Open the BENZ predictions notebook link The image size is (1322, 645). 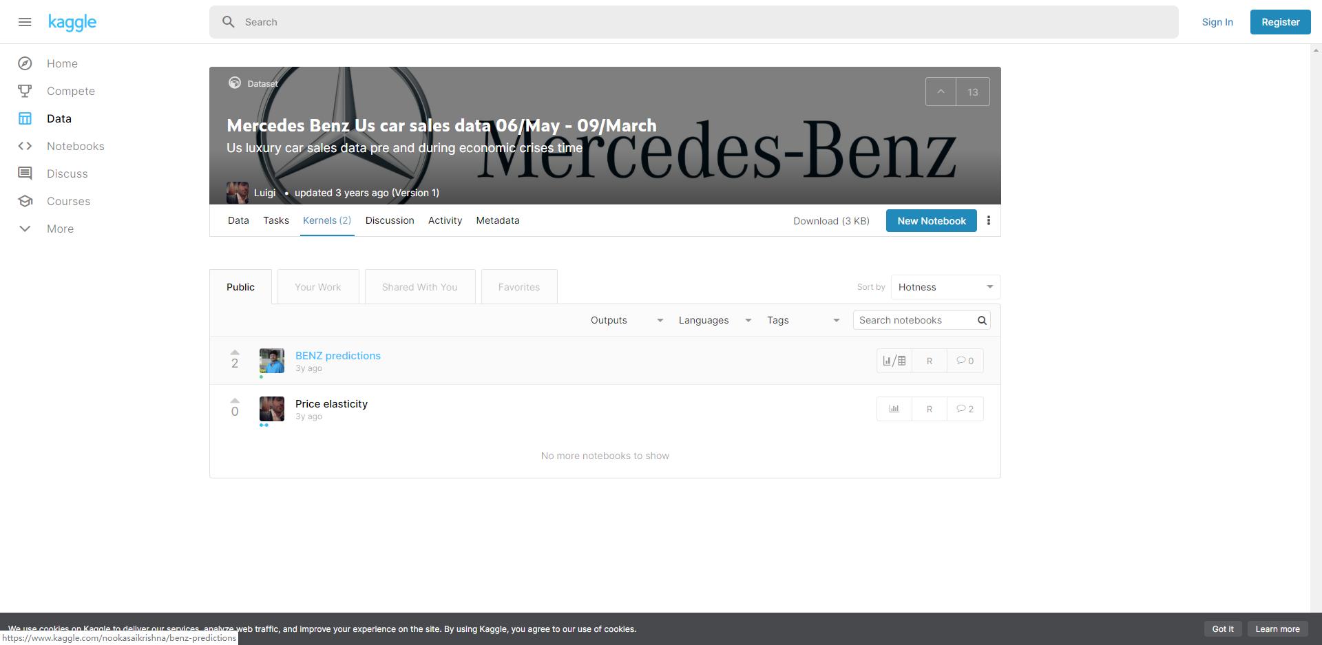click(338, 356)
